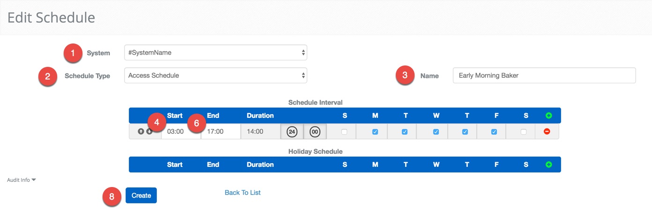Add a new Schedule Interval row
The height and width of the screenshot is (223, 652).
coord(548,115)
